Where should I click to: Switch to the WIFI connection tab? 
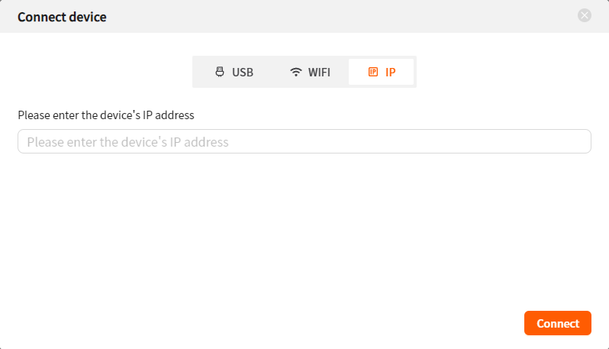click(x=311, y=72)
